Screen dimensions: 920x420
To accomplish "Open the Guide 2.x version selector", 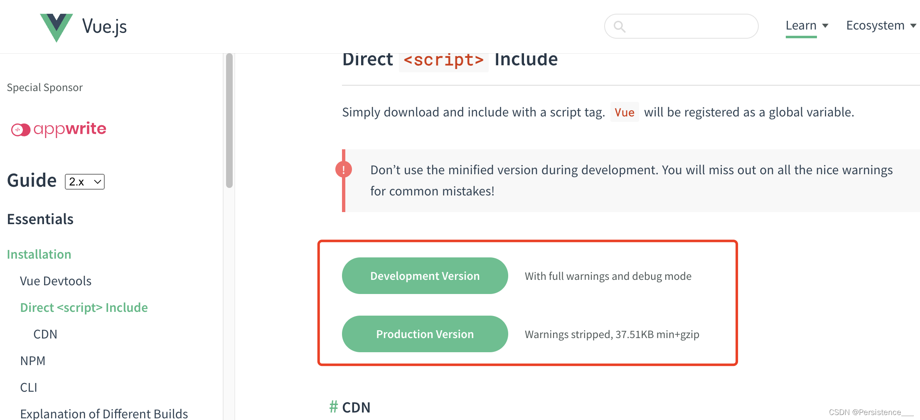I will (x=85, y=182).
